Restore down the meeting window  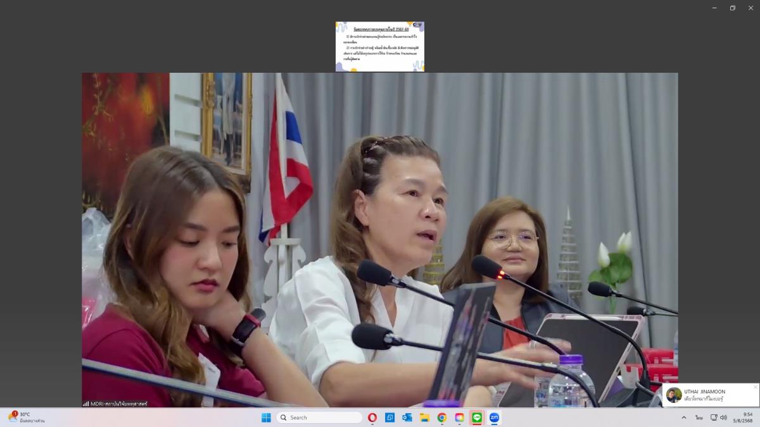pyautogui.click(x=733, y=8)
